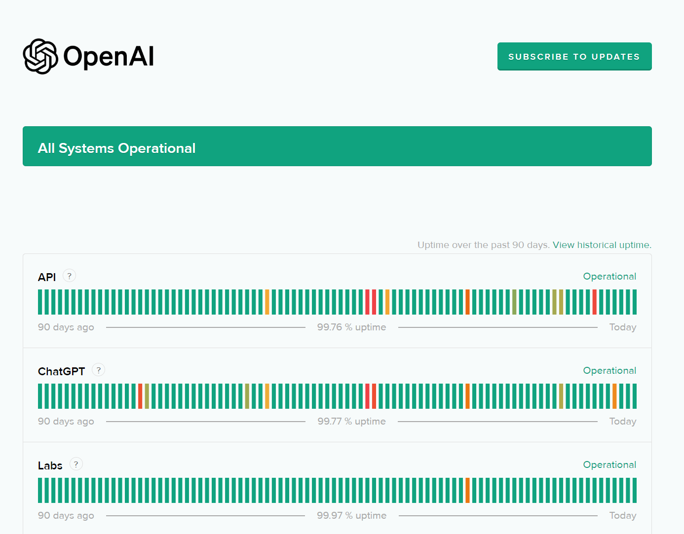Show the ChatGPT help question mark tooltip
This screenshot has height=534, width=684.
tap(99, 370)
